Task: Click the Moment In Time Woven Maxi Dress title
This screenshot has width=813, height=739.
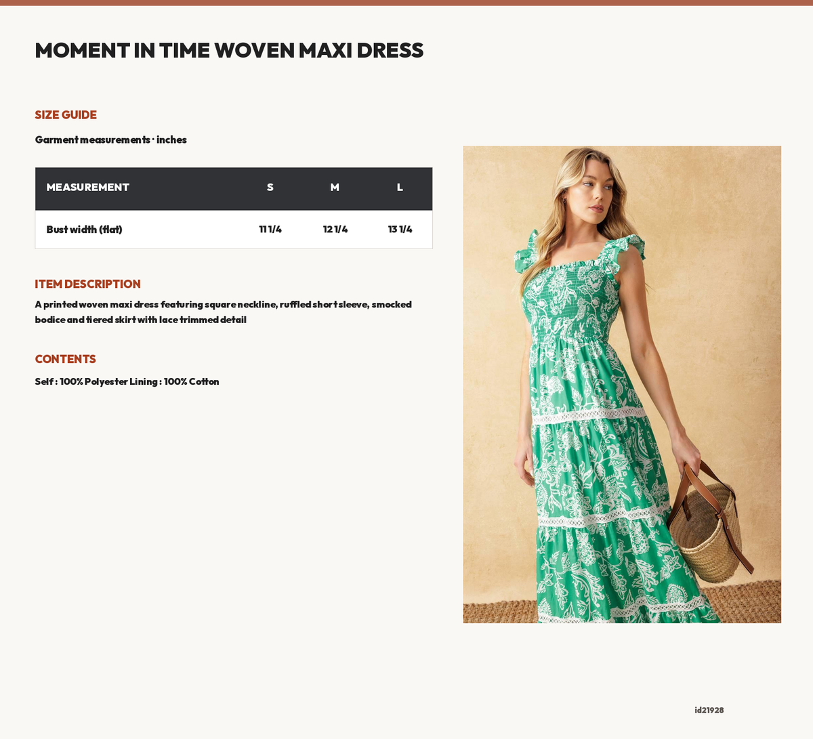Action: pos(229,50)
